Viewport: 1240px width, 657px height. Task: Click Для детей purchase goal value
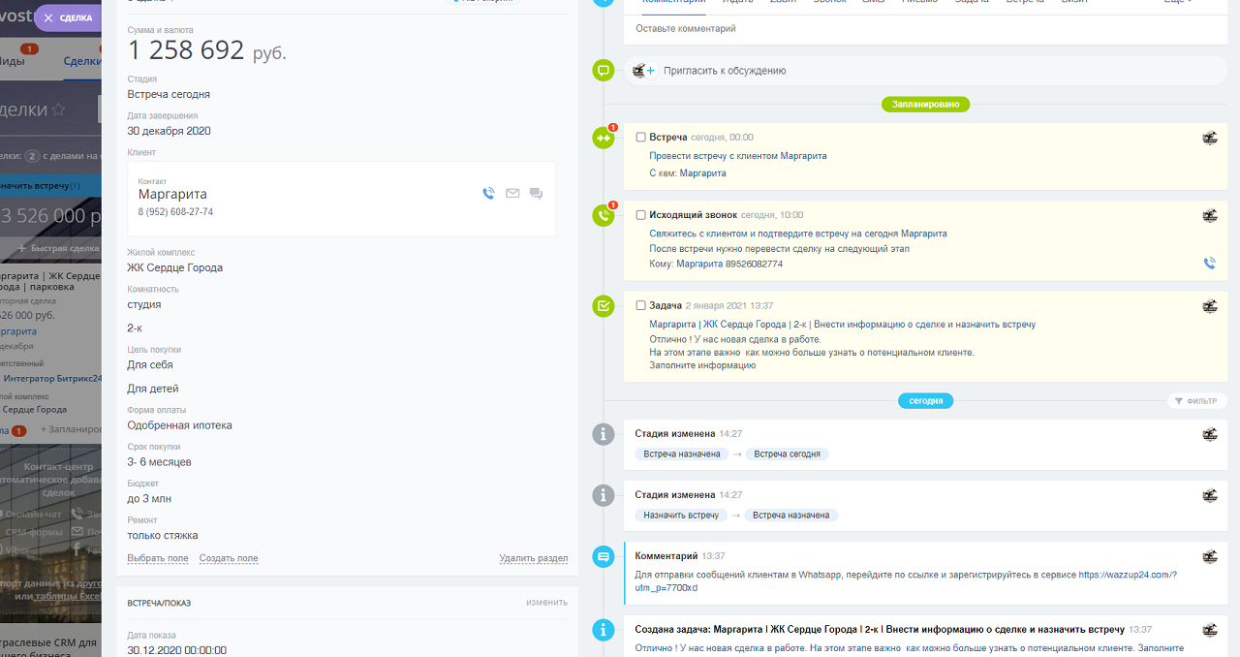[153, 389]
